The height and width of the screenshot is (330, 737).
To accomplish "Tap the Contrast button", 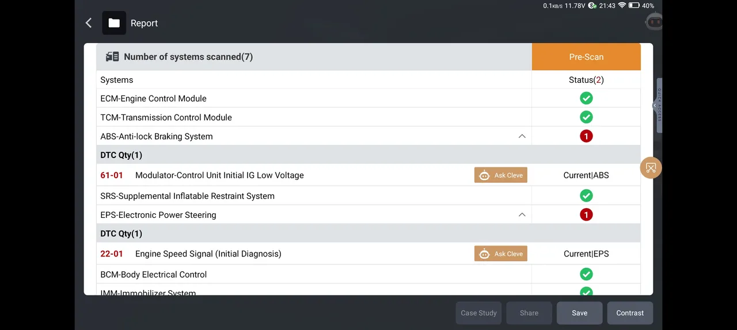I will (630, 313).
